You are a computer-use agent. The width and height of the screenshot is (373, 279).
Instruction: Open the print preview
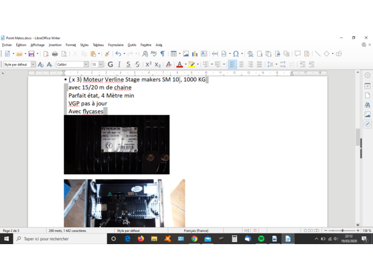click(x=64, y=54)
